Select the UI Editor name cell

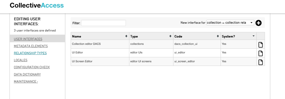(100, 53)
